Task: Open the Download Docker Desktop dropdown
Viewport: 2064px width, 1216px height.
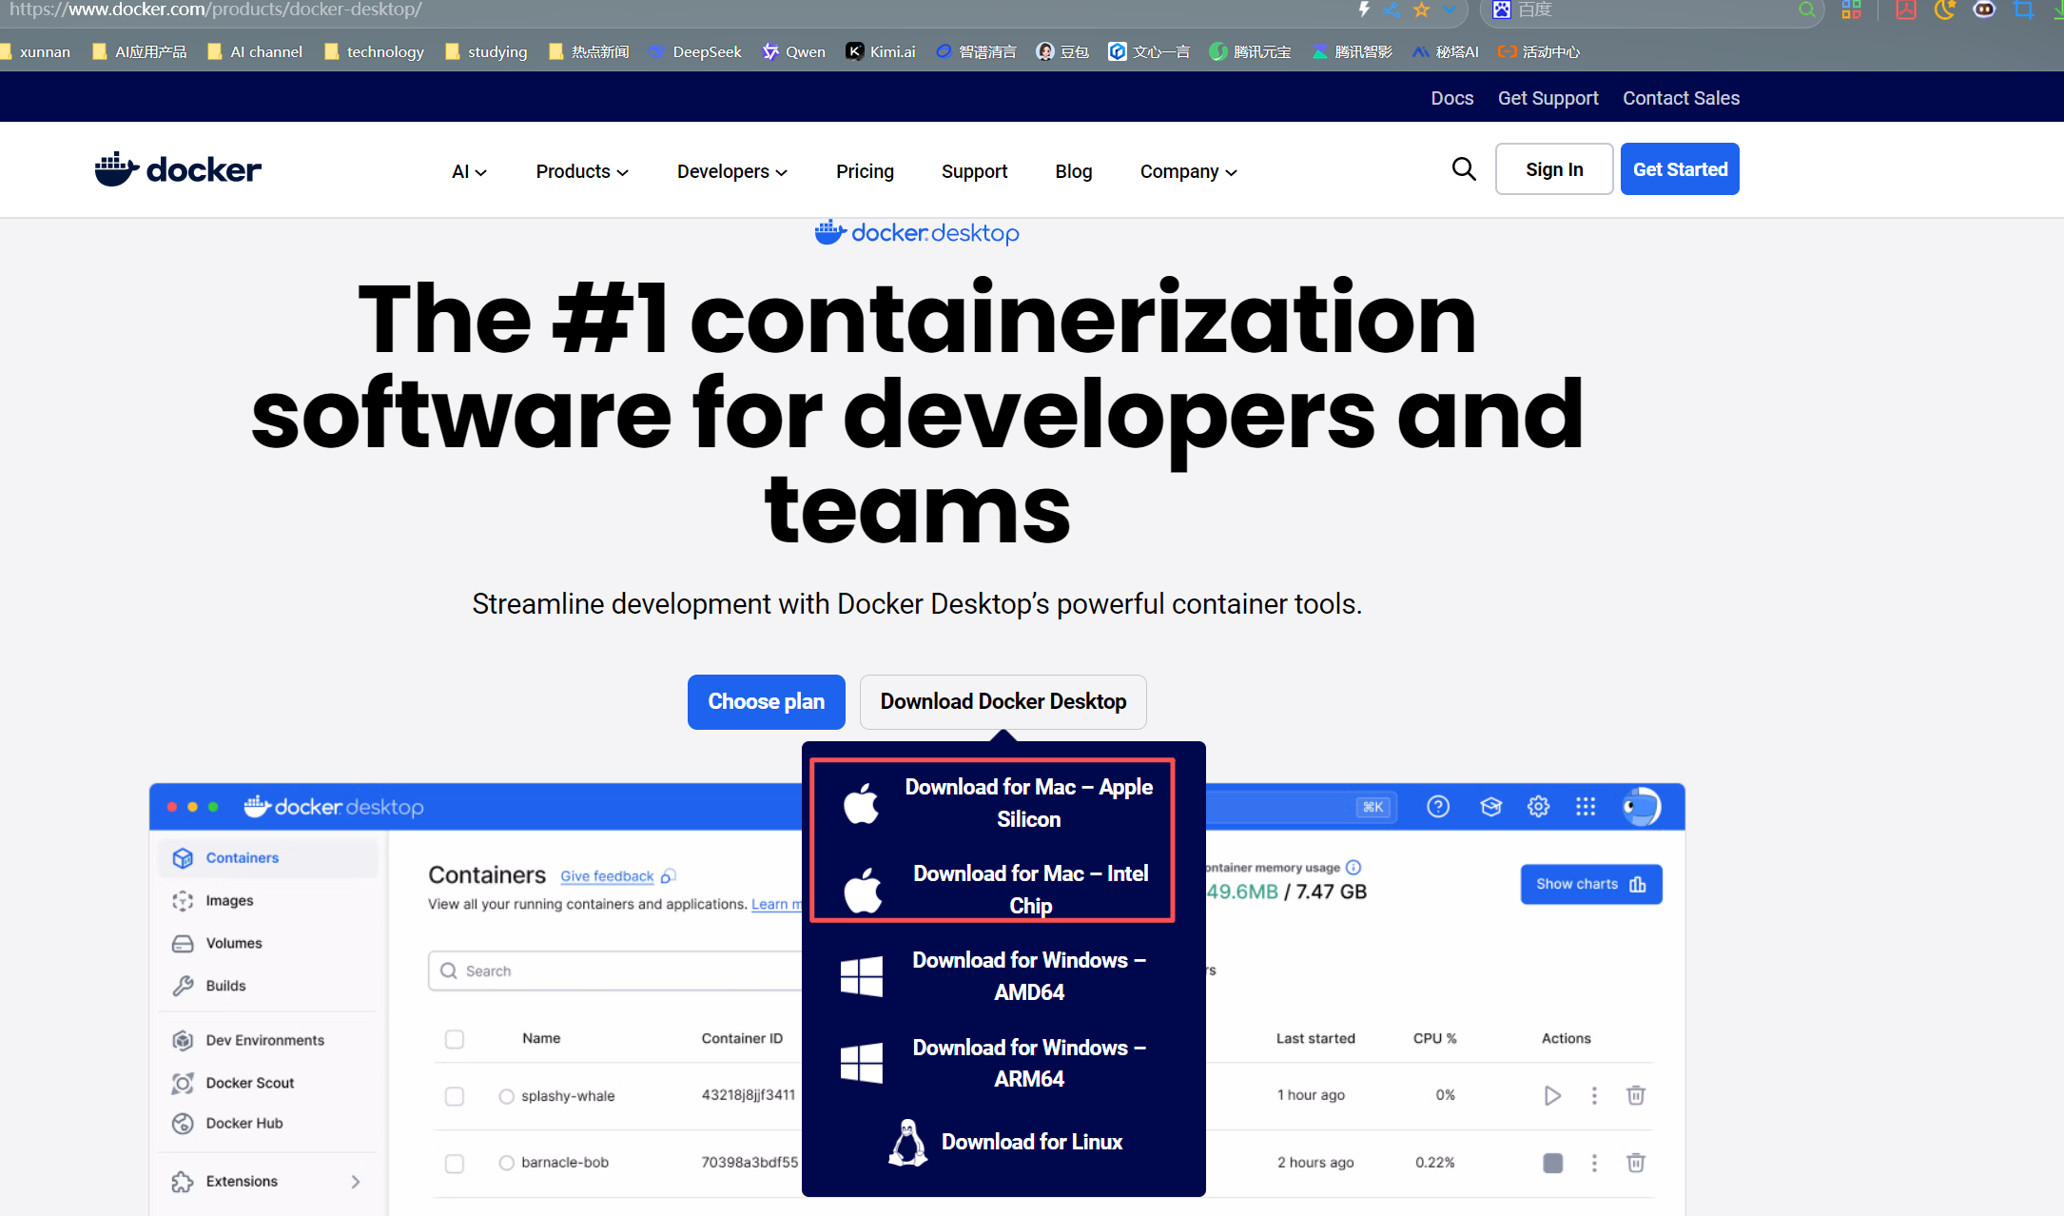Action: tap(1003, 702)
